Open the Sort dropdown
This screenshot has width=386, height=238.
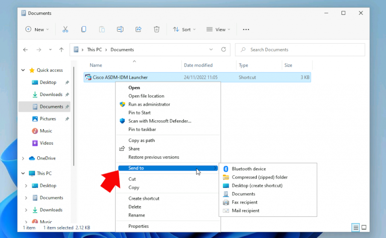[x=184, y=29]
